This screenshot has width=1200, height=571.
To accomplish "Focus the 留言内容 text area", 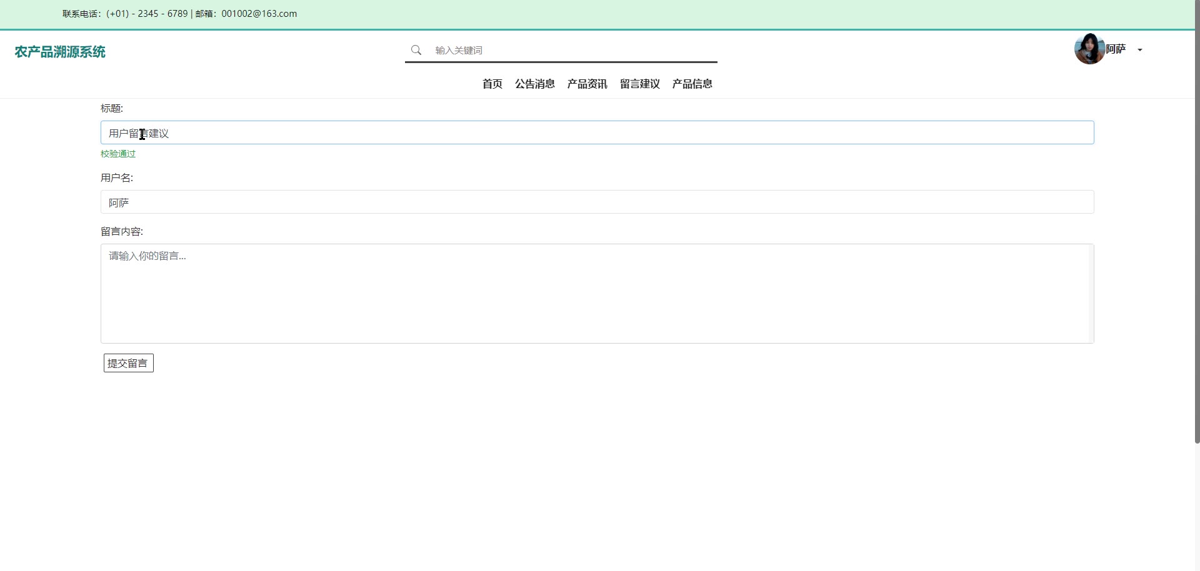I will click(597, 294).
